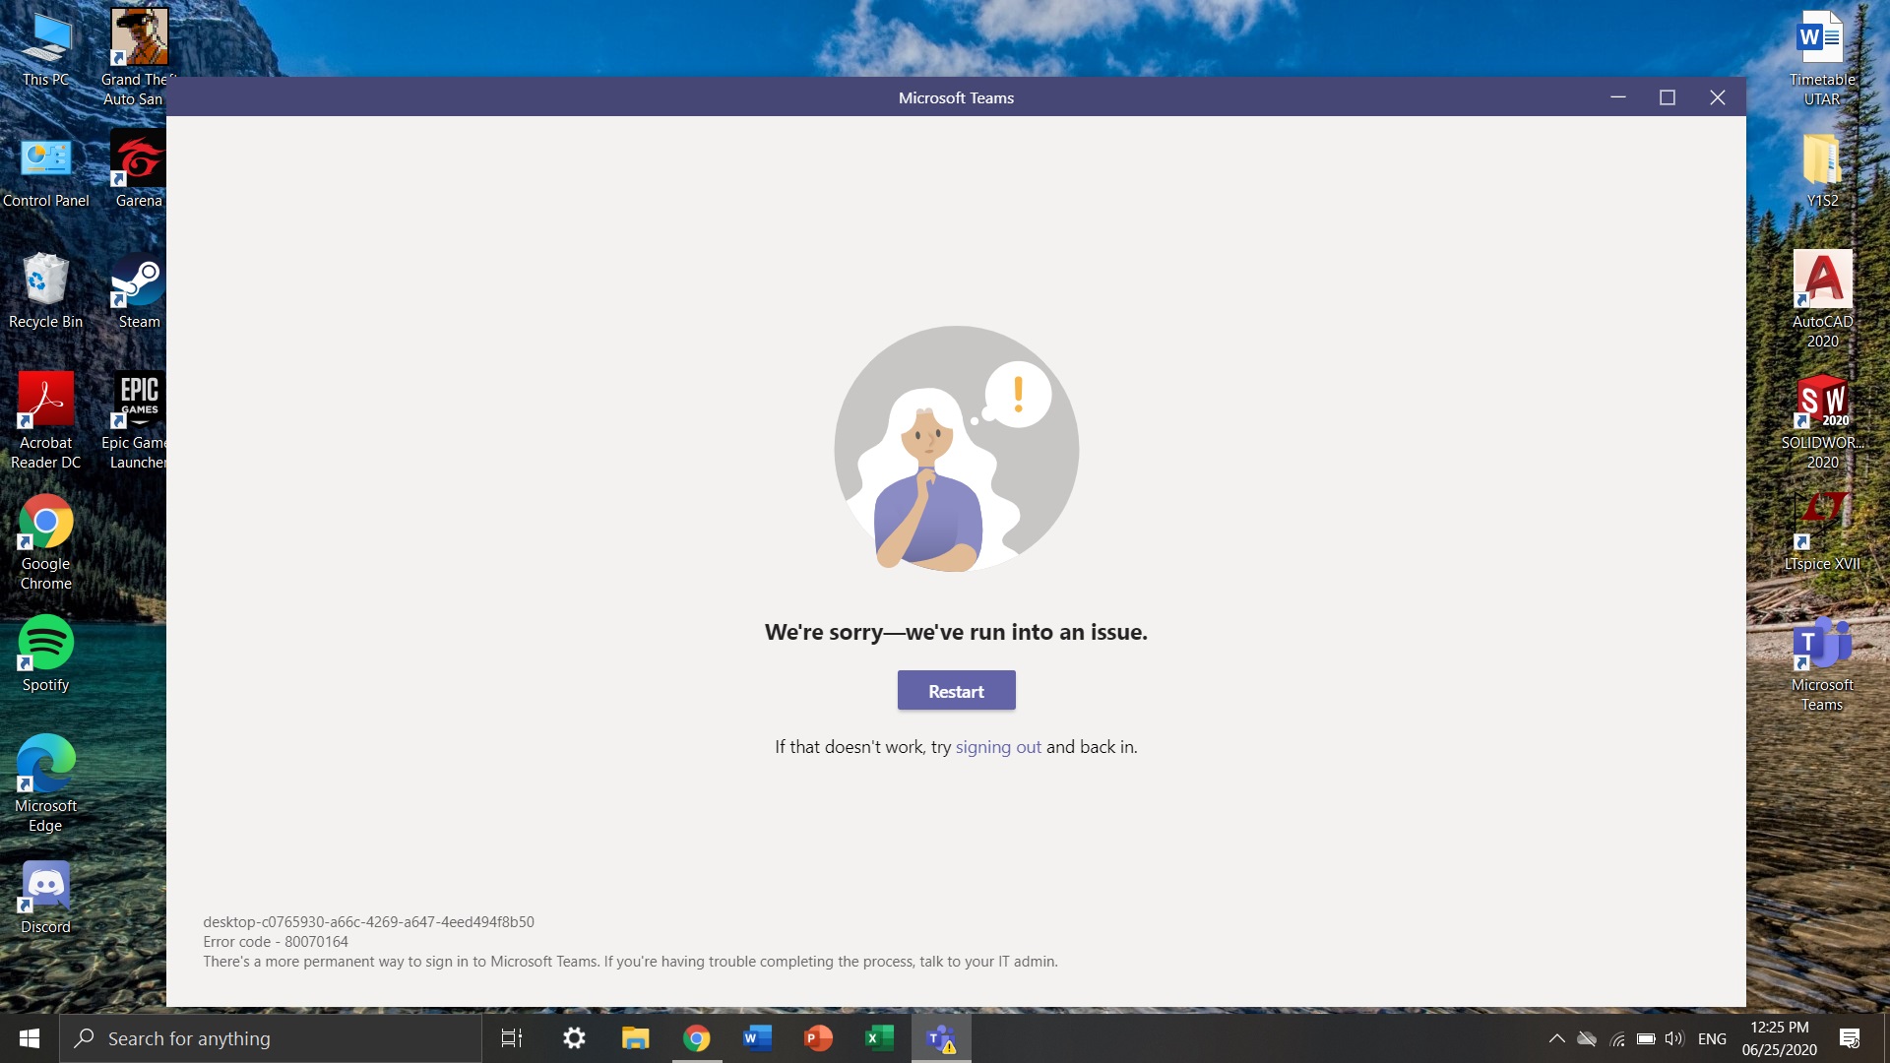The width and height of the screenshot is (1890, 1063).
Task: Click Restart to relaunch Teams
Action: (x=956, y=690)
